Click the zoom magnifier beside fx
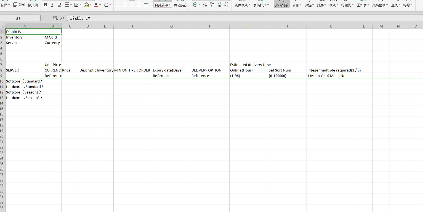The image size is (423, 212). [55, 18]
